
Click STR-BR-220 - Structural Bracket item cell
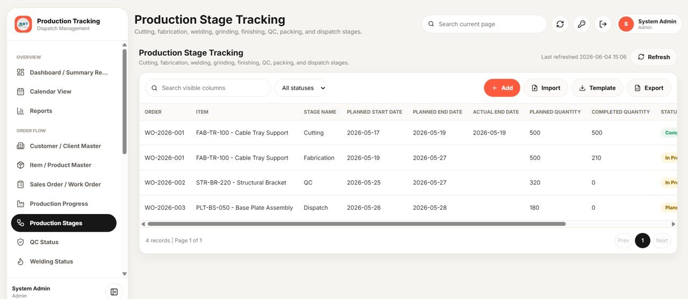(241, 183)
